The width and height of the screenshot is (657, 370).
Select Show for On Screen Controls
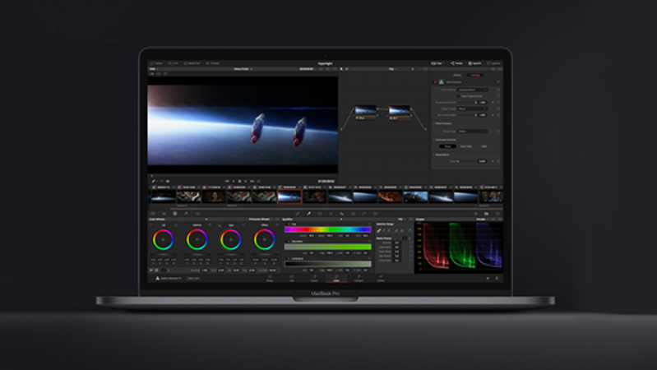click(x=447, y=146)
